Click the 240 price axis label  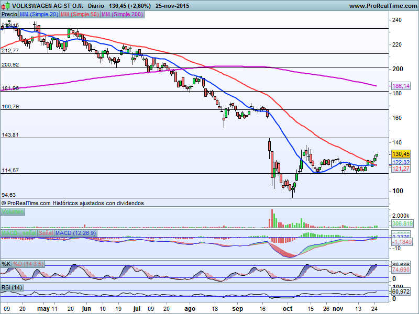397,20
